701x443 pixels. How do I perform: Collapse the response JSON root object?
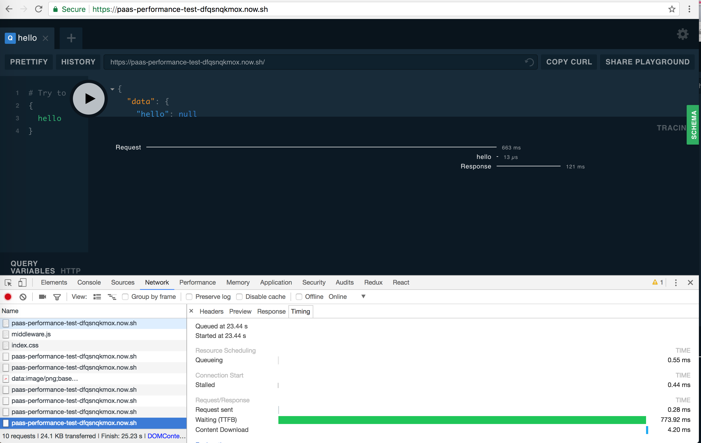tap(112, 89)
